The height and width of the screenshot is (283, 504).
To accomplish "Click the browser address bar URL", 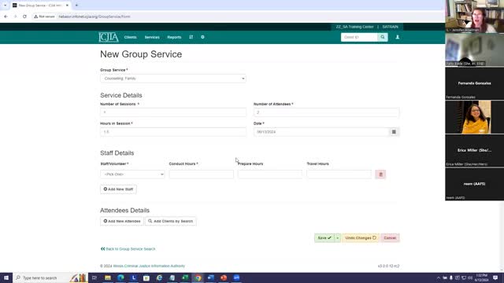I will 94,17.
